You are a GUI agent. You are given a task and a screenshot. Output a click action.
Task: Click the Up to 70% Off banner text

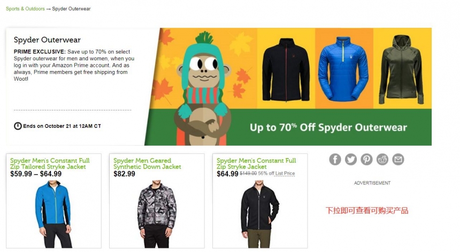coord(328,127)
